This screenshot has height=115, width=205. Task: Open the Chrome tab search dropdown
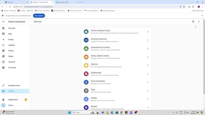[x=2, y=2]
